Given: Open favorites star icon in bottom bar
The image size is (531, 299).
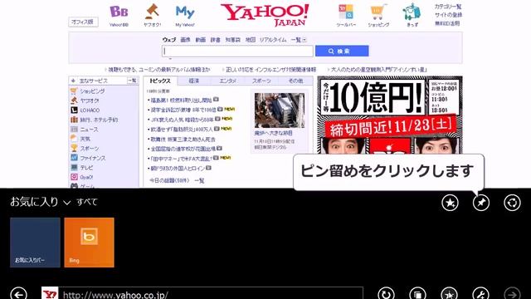Looking at the screenshot, I should point(450,293).
